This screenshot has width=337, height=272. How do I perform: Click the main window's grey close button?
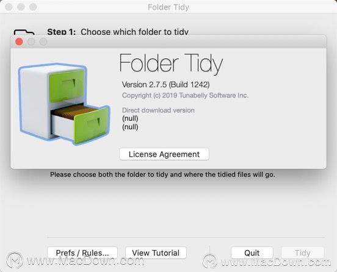9,7
